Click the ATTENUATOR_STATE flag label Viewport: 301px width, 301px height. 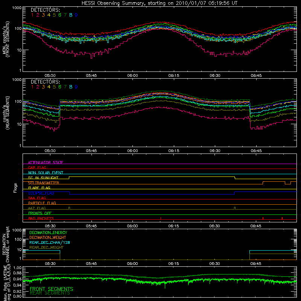pyautogui.click(x=46, y=163)
